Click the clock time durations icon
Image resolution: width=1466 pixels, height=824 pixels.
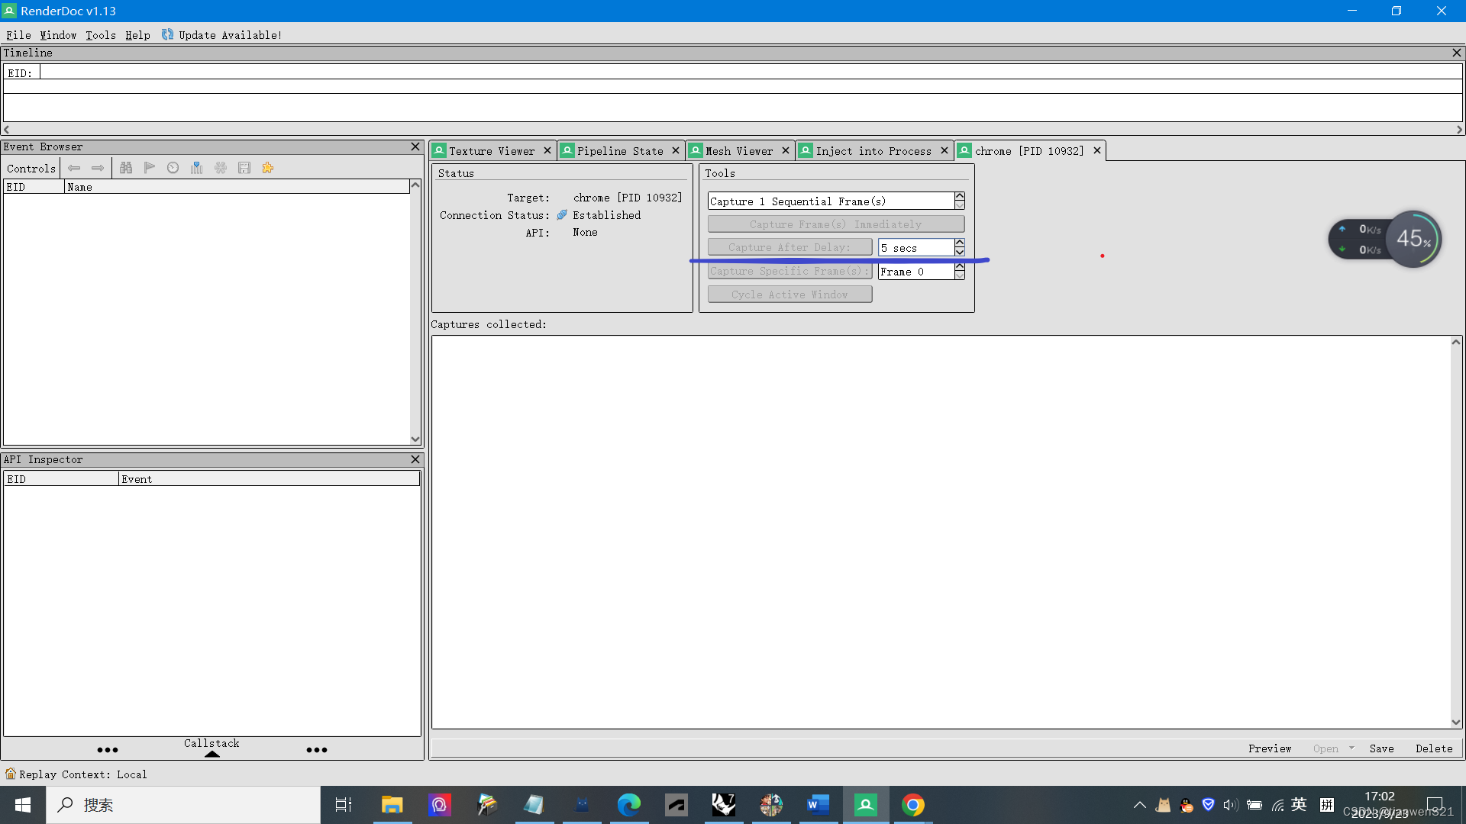coord(173,168)
